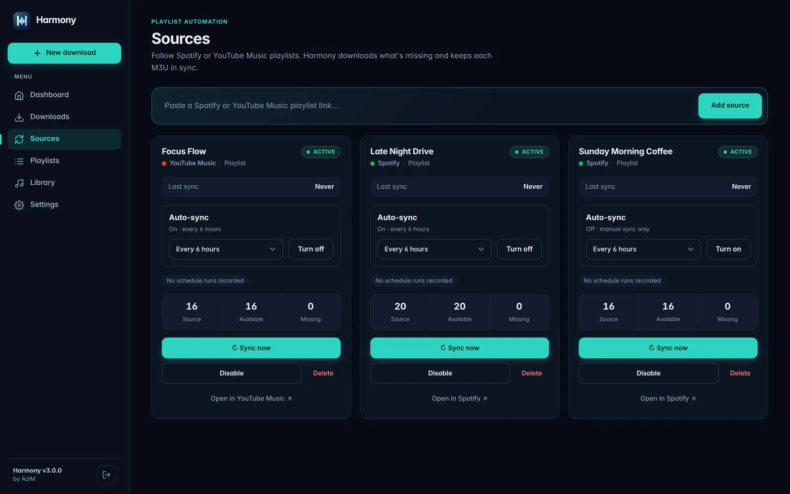This screenshot has height=494, width=790.
Task: Click the Library music note icon
Action: coord(19,183)
